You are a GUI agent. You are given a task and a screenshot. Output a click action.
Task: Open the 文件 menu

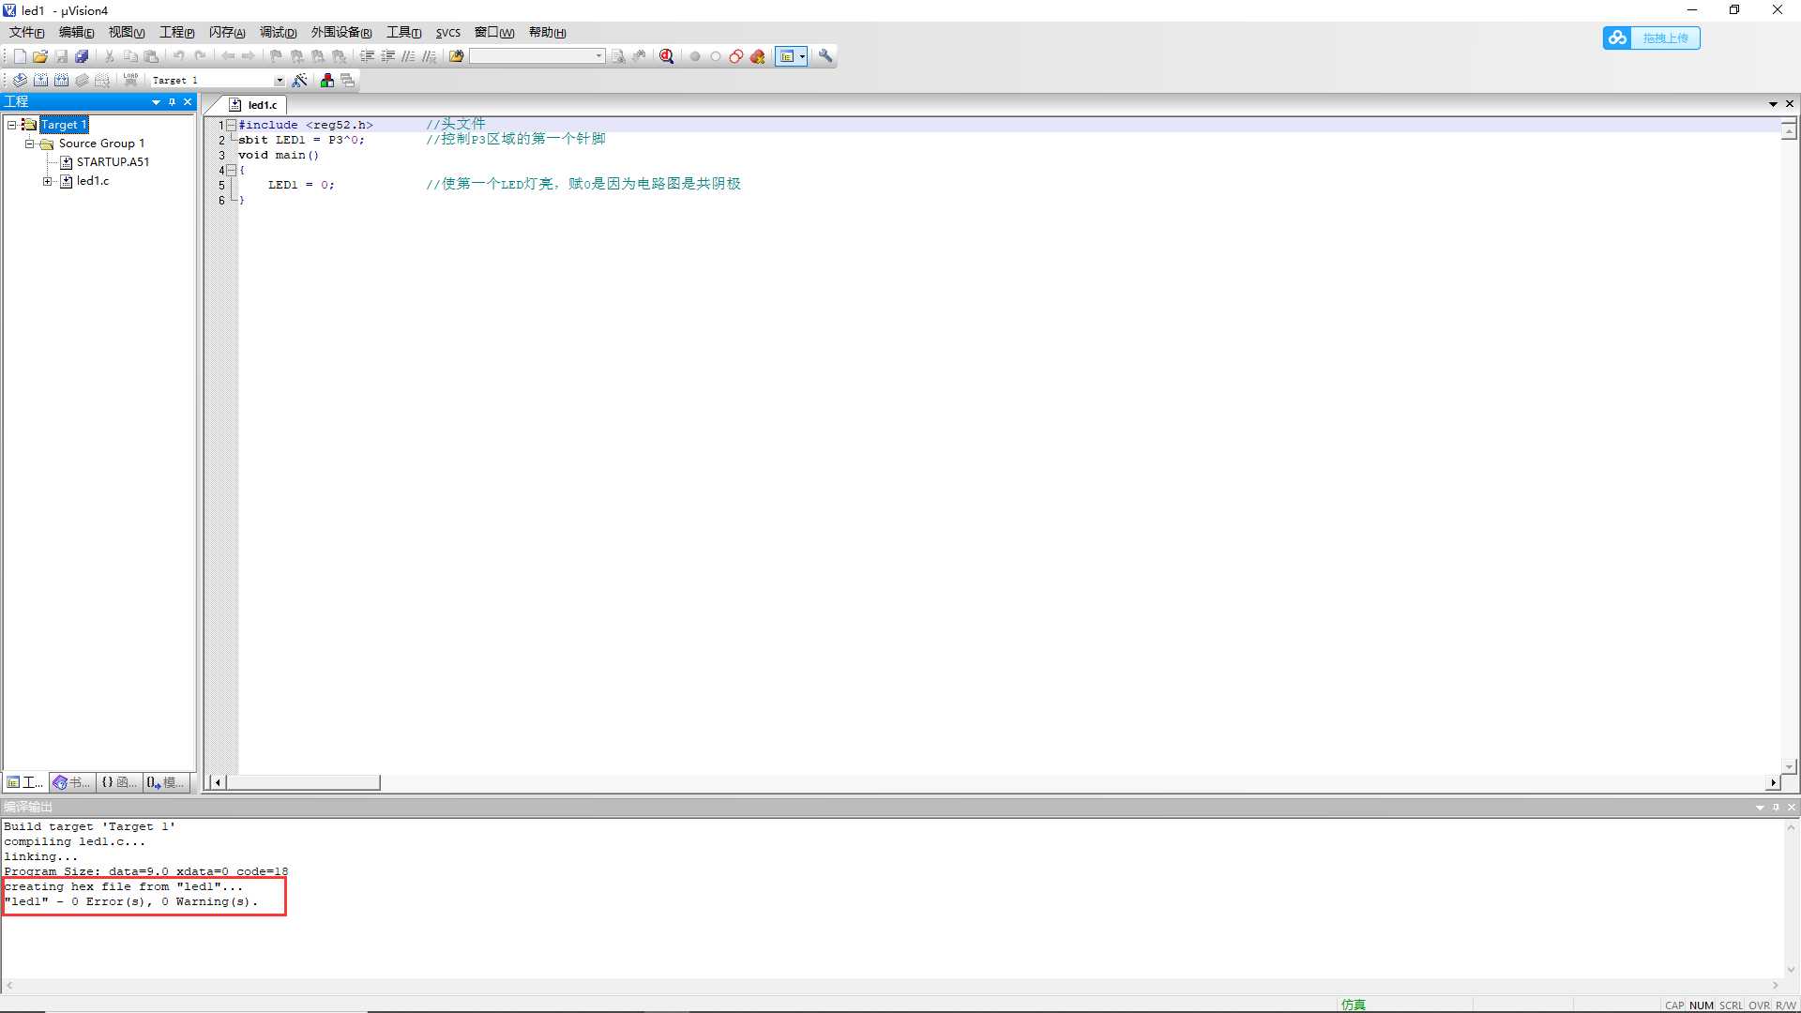coord(26,32)
